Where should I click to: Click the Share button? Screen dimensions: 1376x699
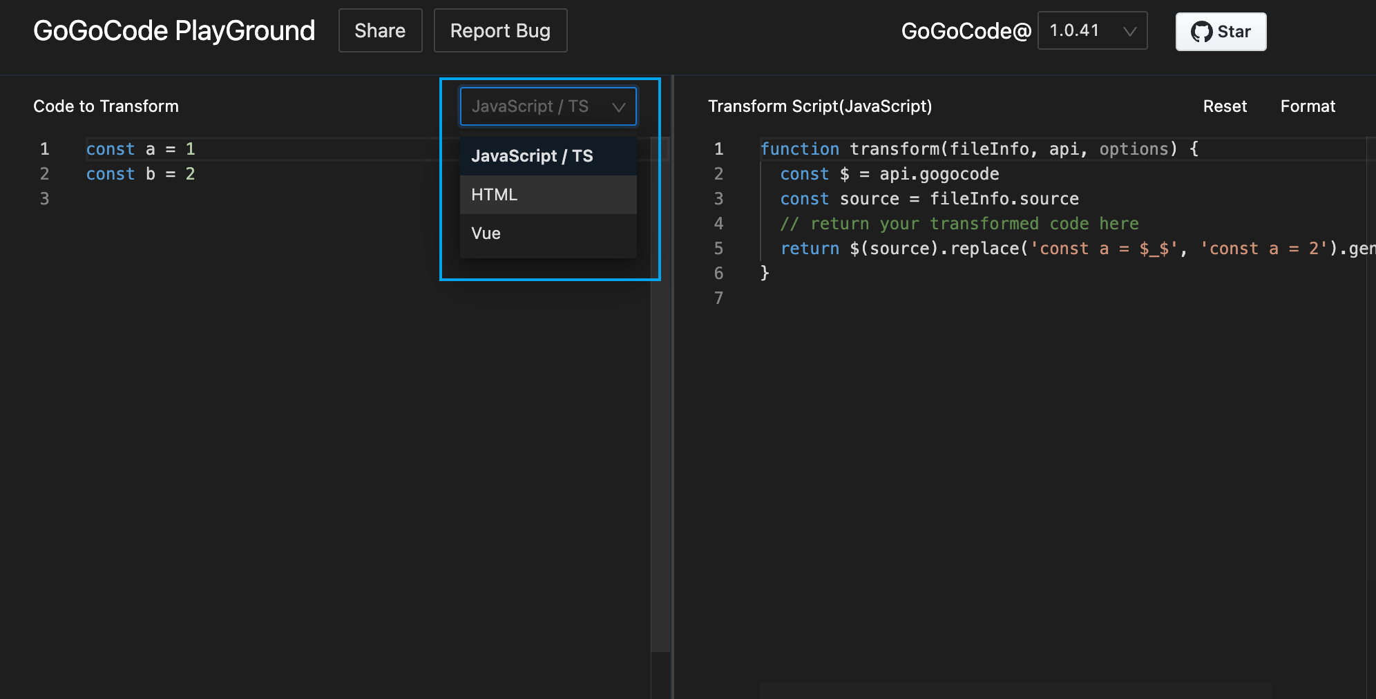coord(380,30)
